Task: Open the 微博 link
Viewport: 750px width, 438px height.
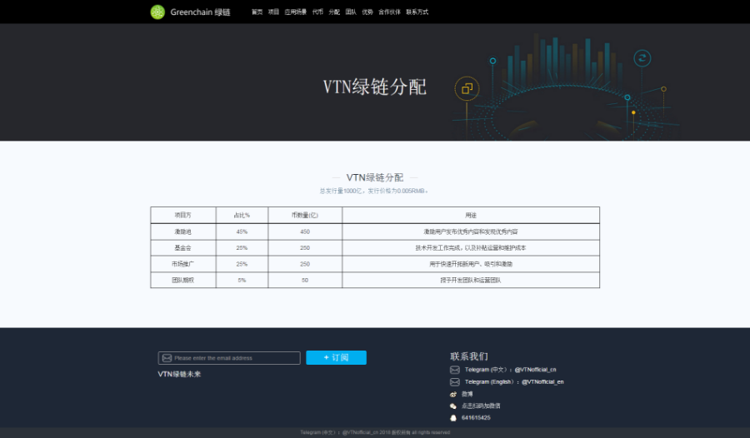Action: tap(467, 394)
